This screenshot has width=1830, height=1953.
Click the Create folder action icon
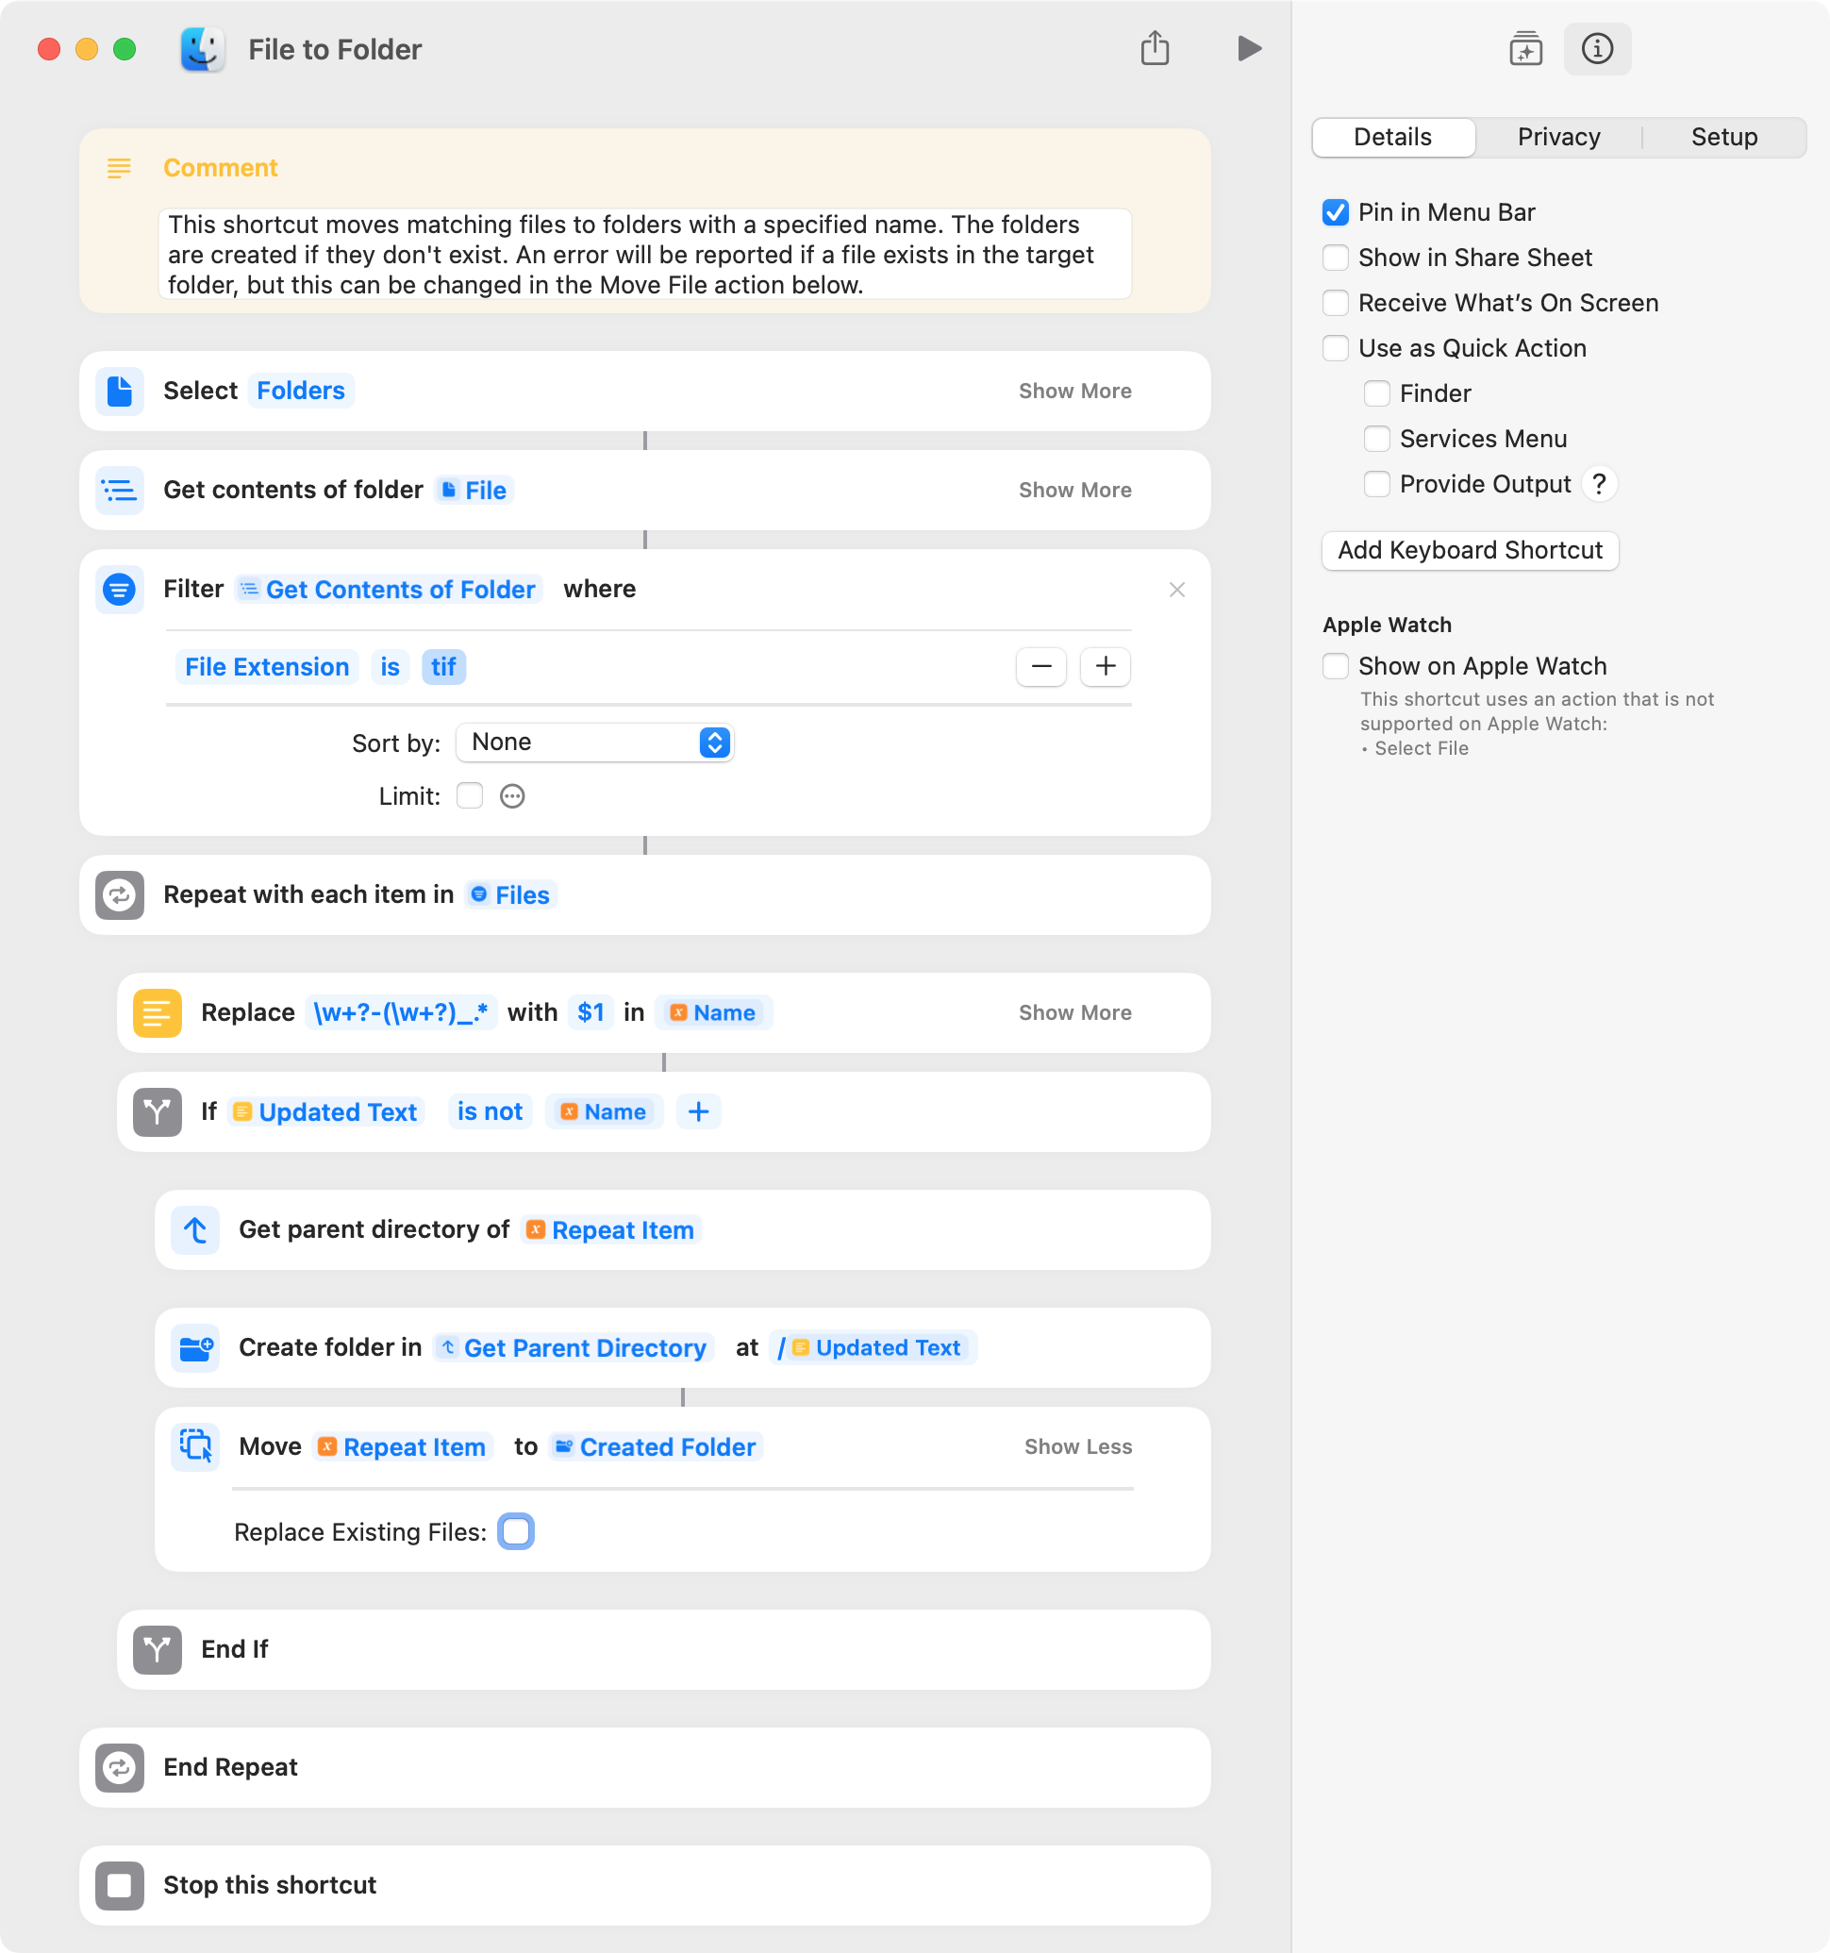(195, 1348)
